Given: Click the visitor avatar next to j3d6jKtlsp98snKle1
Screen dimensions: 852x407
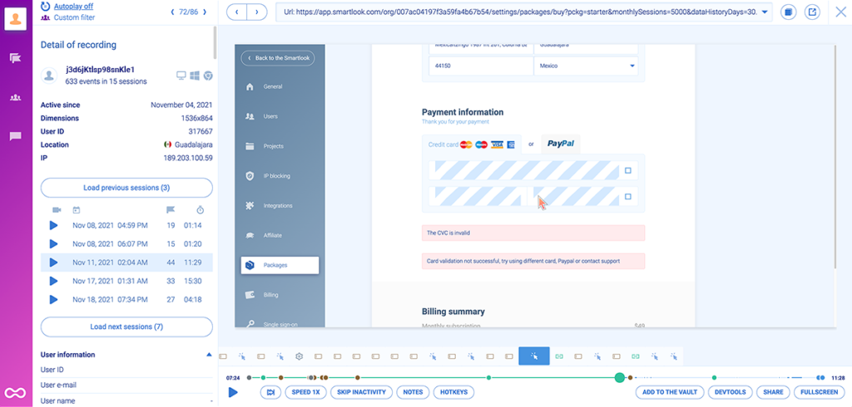Looking at the screenshot, I should point(50,76).
